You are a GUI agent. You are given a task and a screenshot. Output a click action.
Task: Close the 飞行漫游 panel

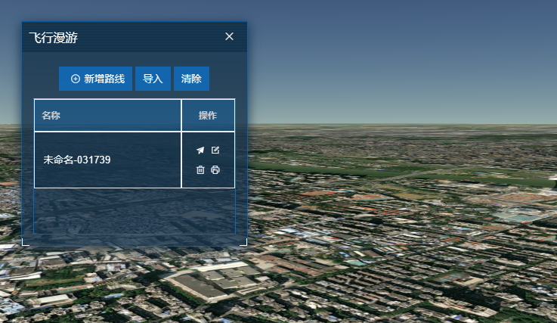point(229,36)
